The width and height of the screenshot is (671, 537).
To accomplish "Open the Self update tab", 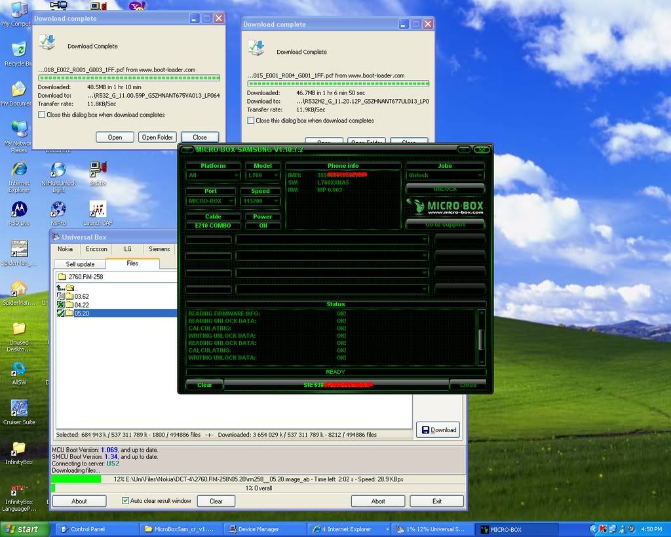I will (80, 264).
